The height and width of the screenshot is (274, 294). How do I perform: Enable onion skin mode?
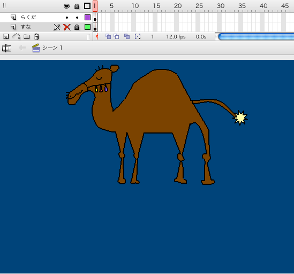pyautogui.click(x=108, y=36)
